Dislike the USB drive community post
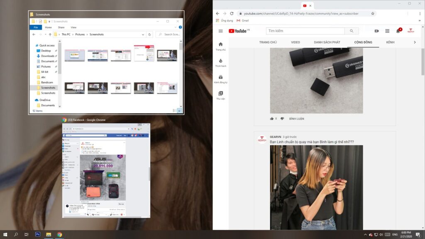Viewport: 425px width, 239px height. (x=282, y=119)
